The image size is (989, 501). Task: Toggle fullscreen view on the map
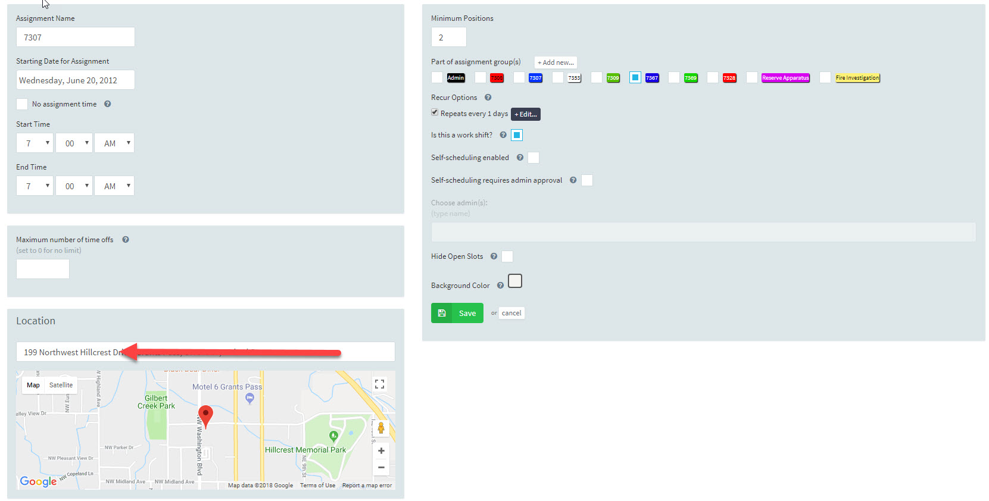tap(379, 384)
